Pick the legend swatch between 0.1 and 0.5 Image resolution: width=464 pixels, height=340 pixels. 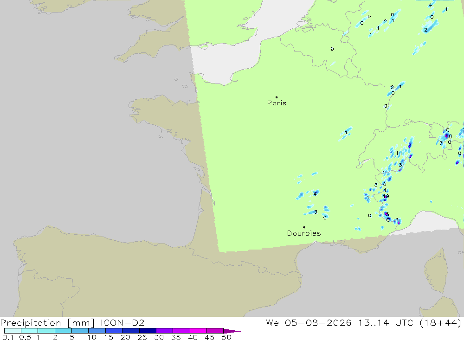(13, 331)
